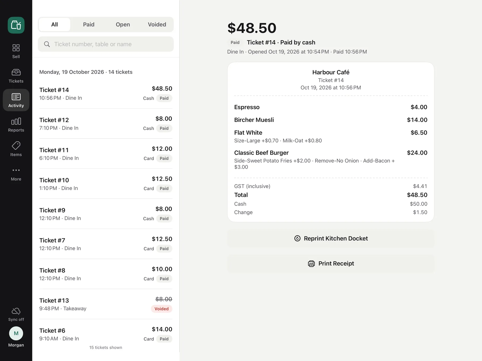Switch to the Voided tab
Screen dimensions: 482x361
point(157,25)
